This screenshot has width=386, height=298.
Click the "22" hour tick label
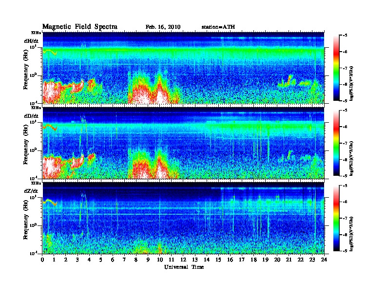click(x=301, y=260)
